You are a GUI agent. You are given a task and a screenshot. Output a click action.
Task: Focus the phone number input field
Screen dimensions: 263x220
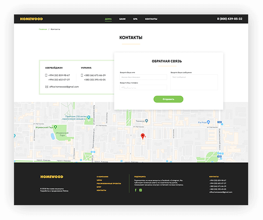click(x=143, y=87)
